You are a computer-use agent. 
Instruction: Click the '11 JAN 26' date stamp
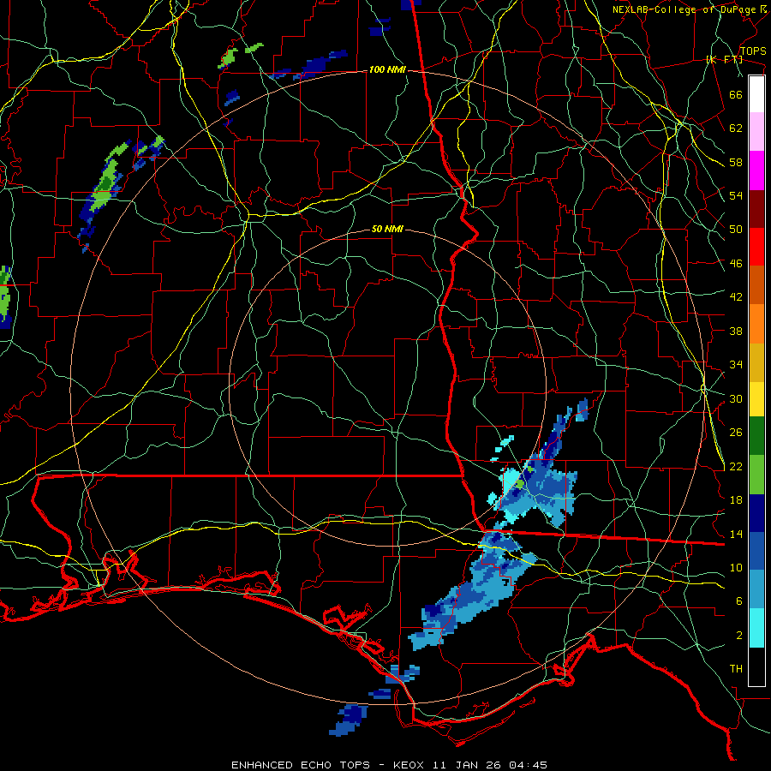(x=468, y=765)
